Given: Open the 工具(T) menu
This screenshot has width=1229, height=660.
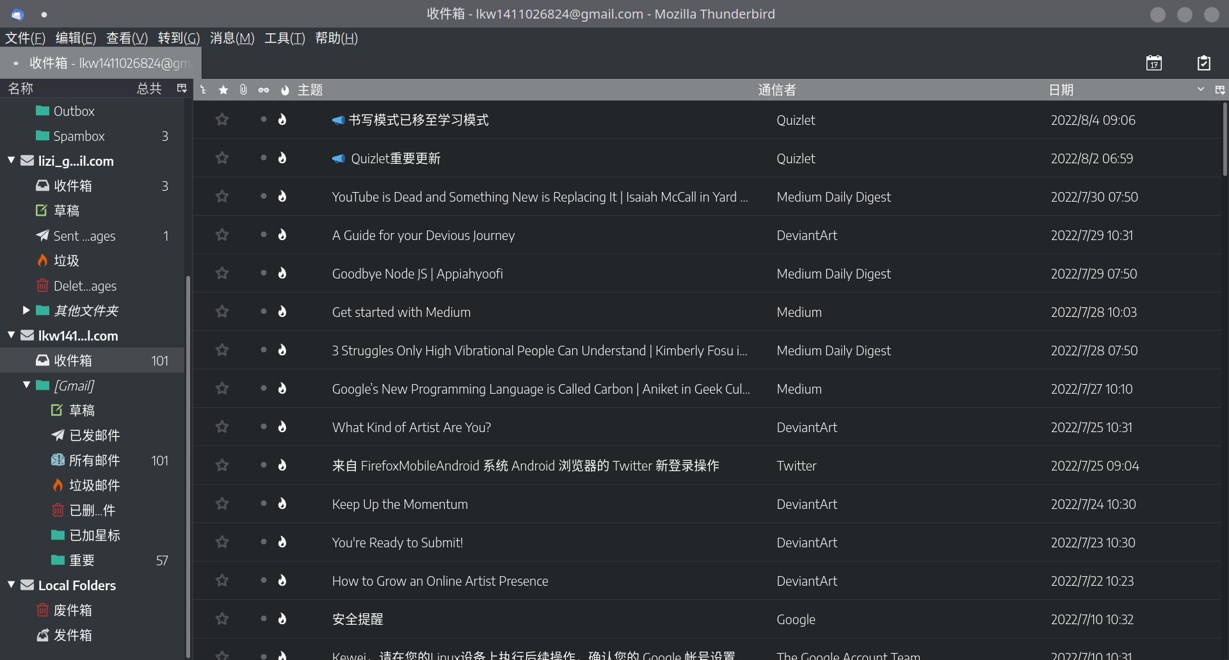Looking at the screenshot, I should coord(285,38).
